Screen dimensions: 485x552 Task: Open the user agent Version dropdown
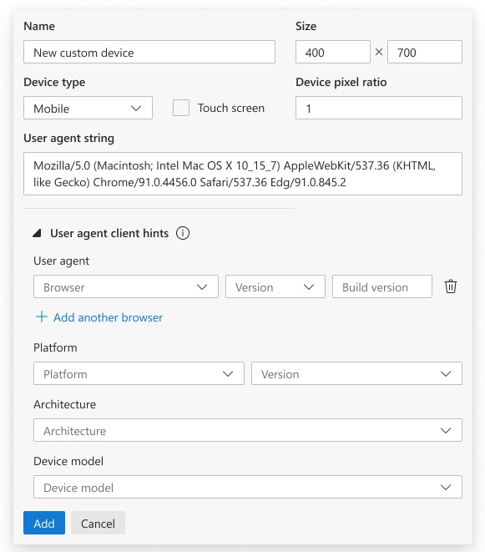(275, 286)
